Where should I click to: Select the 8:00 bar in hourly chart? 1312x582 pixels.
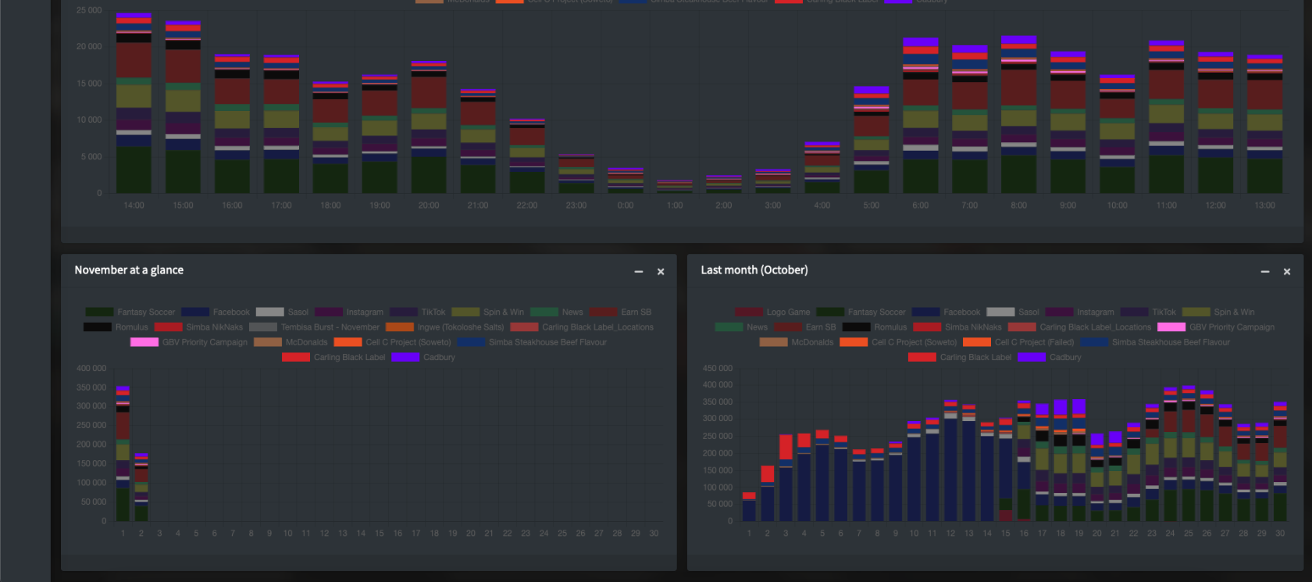tap(1019, 114)
